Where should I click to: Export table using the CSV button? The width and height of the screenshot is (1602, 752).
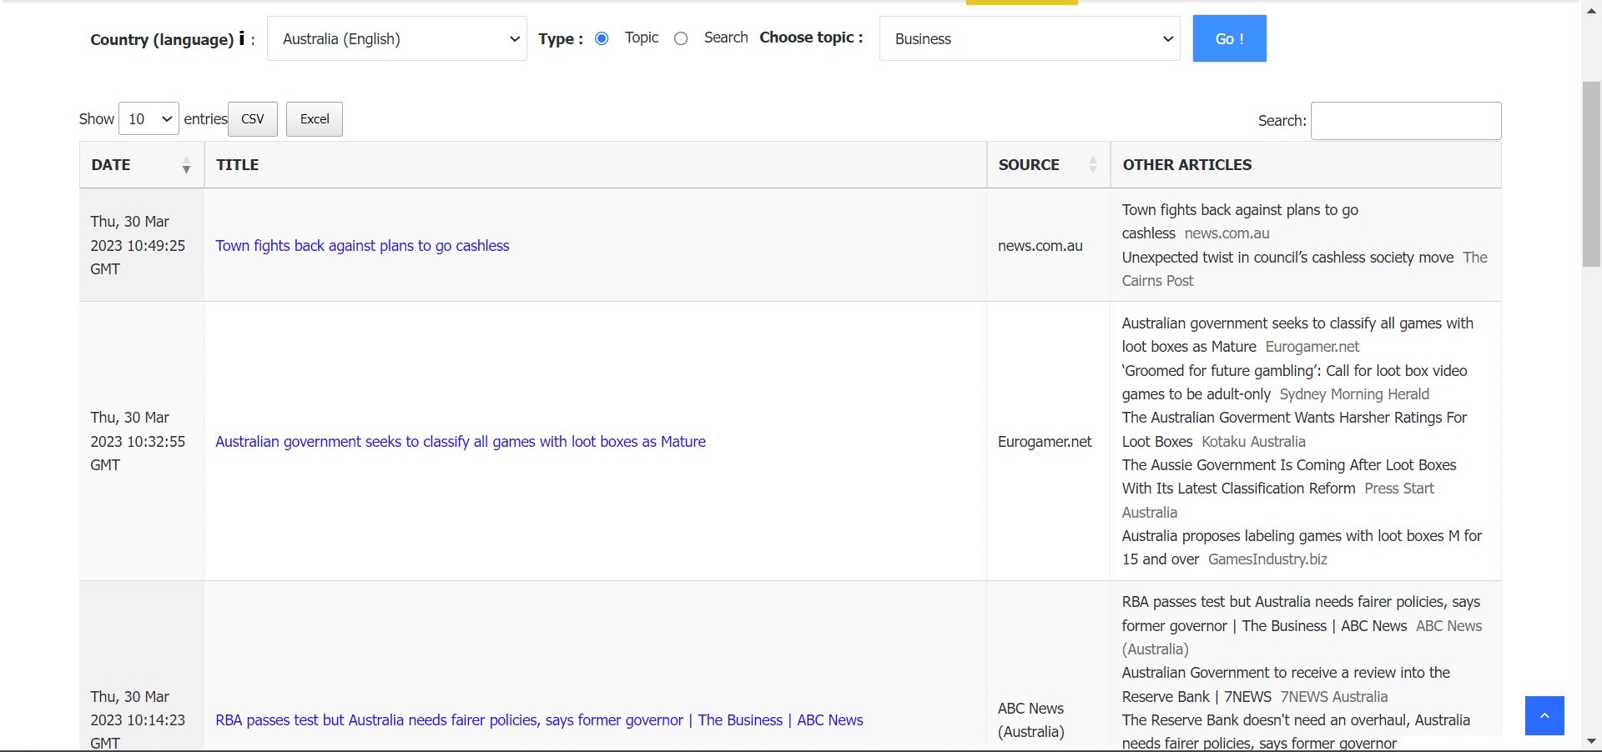253,119
